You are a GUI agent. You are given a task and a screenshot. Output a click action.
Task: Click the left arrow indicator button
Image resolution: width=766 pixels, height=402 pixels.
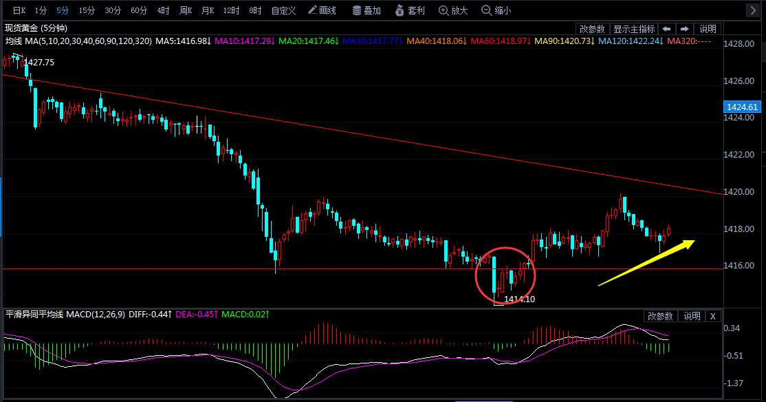(666, 29)
